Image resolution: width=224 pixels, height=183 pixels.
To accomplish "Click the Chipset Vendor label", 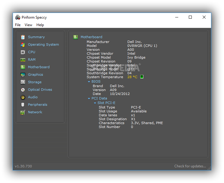I will point(100,53).
